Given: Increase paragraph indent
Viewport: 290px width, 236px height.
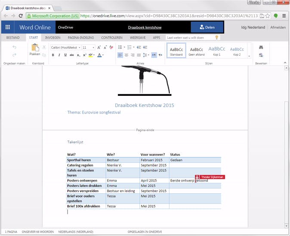Looking at the screenshot, I should point(145,47).
